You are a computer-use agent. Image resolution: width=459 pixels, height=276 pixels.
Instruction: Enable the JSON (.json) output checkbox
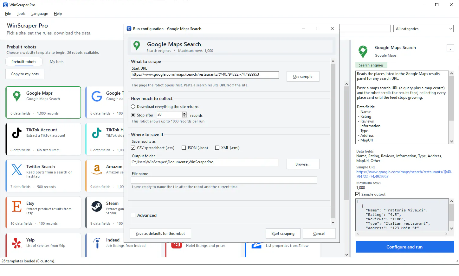click(x=184, y=148)
